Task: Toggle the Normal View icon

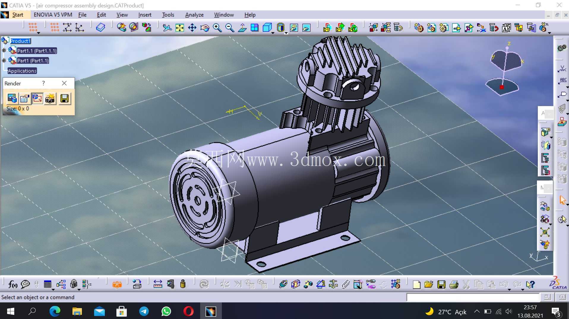Action: tap(242, 28)
